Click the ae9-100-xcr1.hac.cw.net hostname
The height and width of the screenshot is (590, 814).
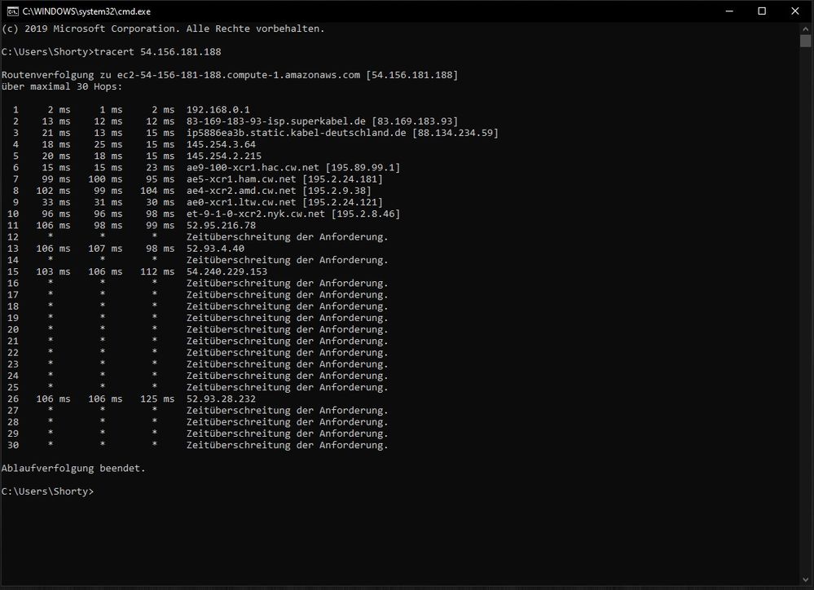(253, 168)
